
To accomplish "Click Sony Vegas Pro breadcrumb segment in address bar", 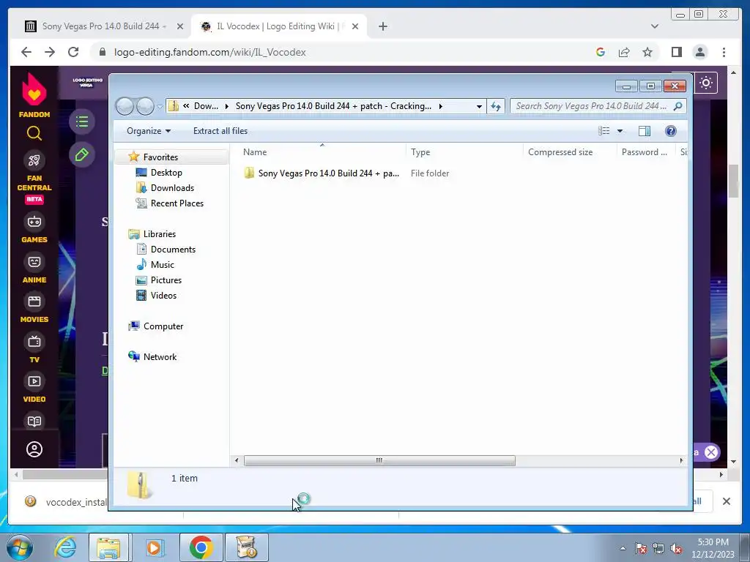I will (x=333, y=106).
